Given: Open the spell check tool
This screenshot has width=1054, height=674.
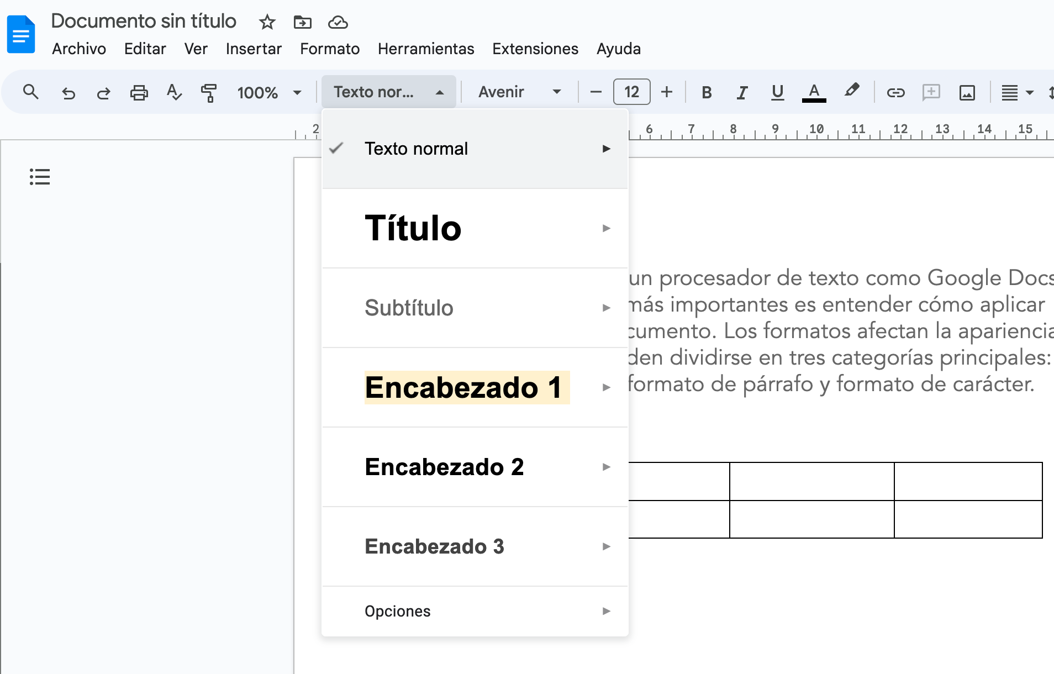Looking at the screenshot, I should [173, 92].
